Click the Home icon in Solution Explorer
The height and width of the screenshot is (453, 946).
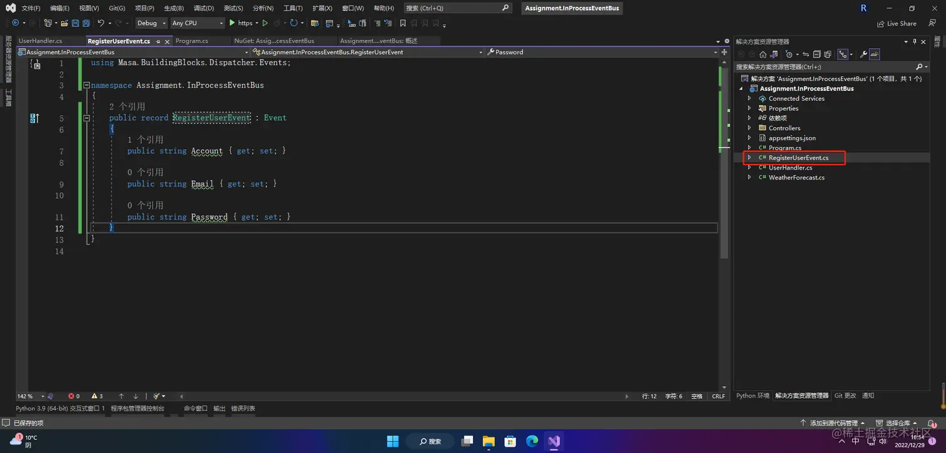pyautogui.click(x=763, y=54)
